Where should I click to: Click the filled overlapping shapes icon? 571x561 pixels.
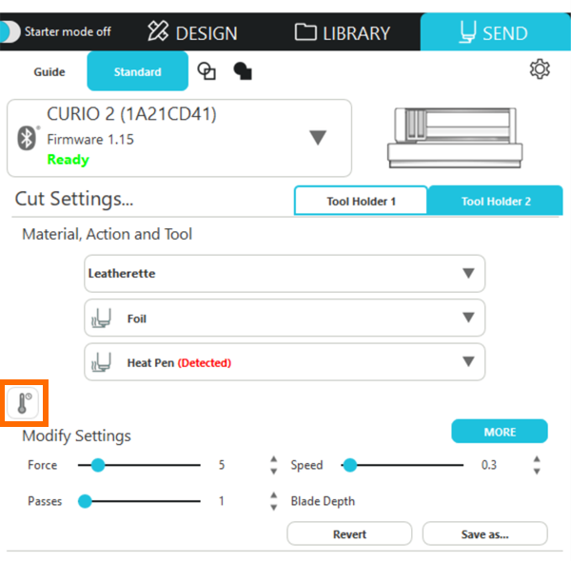242,71
